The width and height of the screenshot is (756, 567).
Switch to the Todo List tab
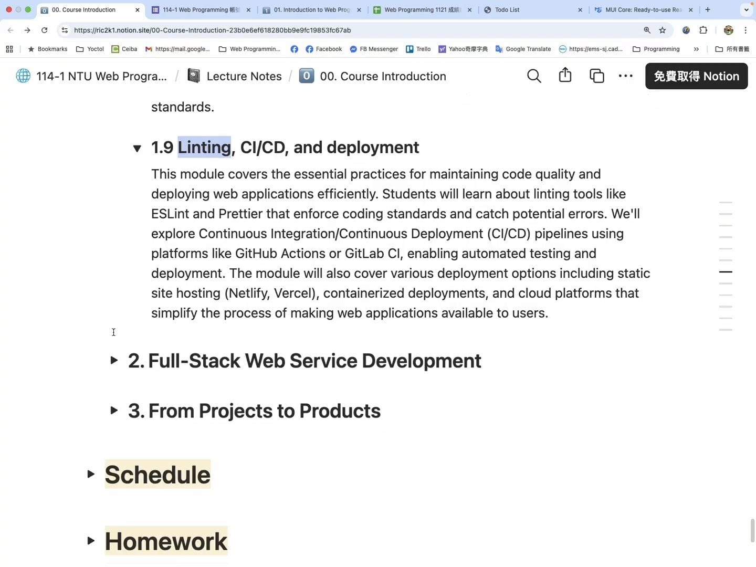point(530,10)
